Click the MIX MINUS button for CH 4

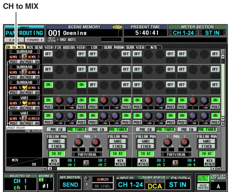coord(210,162)
